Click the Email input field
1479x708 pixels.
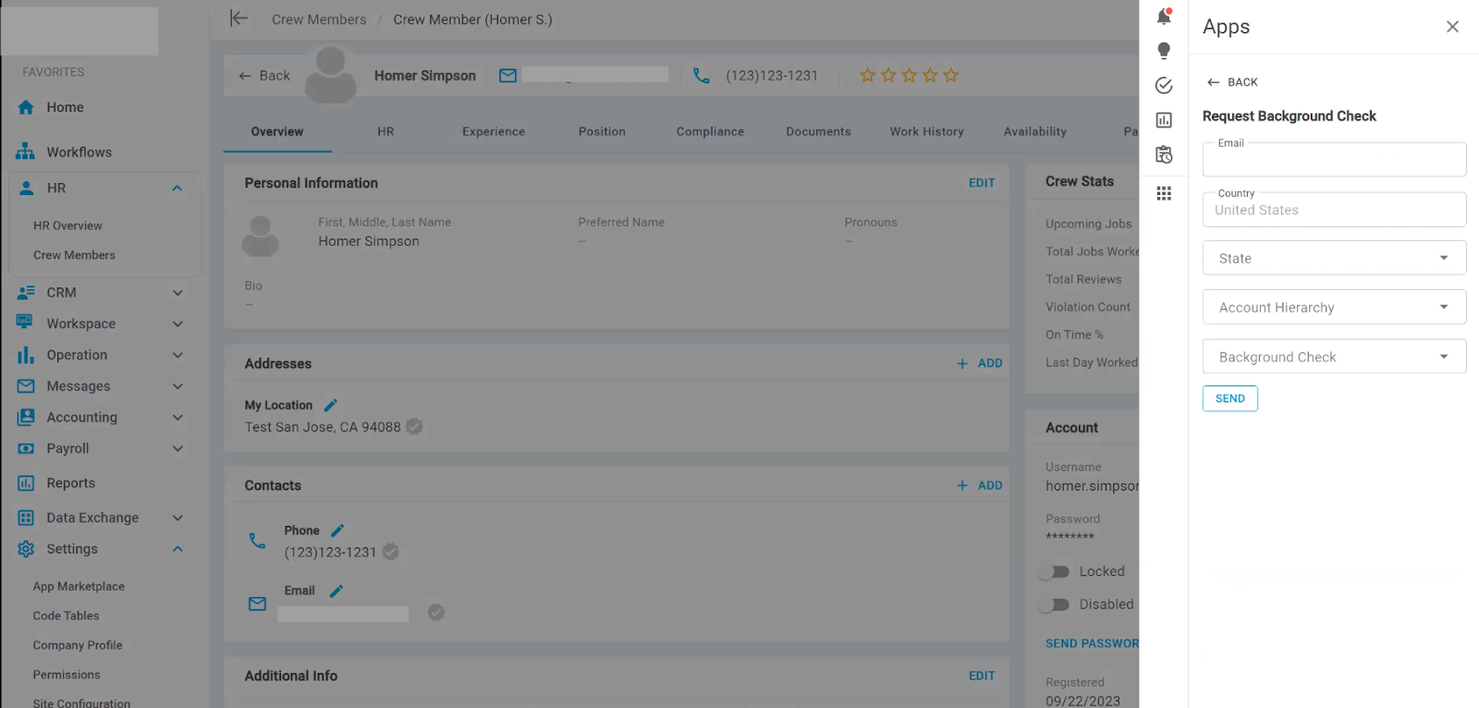pyautogui.click(x=1334, y=160)
